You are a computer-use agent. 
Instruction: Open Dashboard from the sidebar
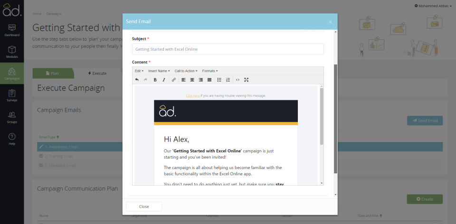(12, 30)
